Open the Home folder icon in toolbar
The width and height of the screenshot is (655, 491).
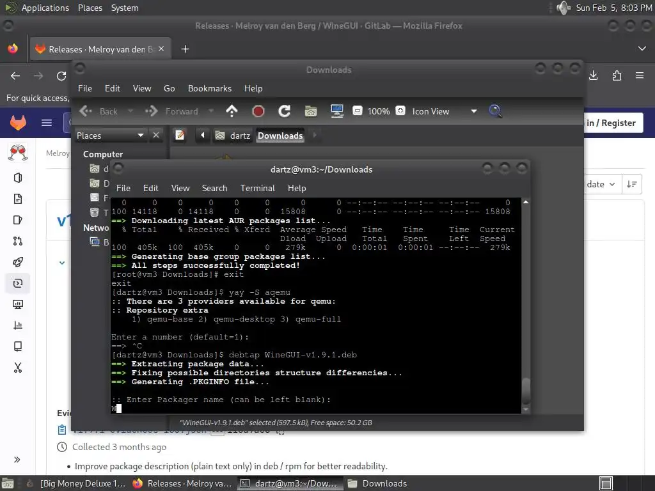pos(311,111)
